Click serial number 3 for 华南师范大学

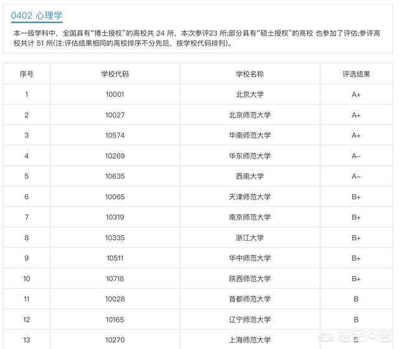pos(26,136)
